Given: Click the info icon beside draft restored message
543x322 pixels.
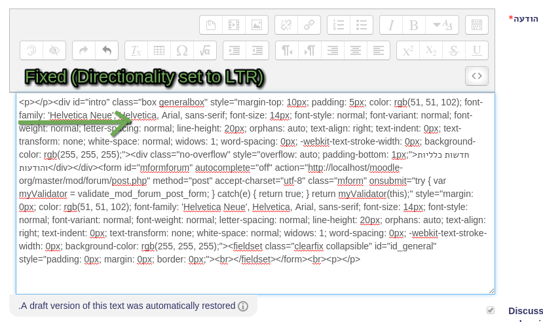Looking at the screenshot, I should tap(243, 306).
